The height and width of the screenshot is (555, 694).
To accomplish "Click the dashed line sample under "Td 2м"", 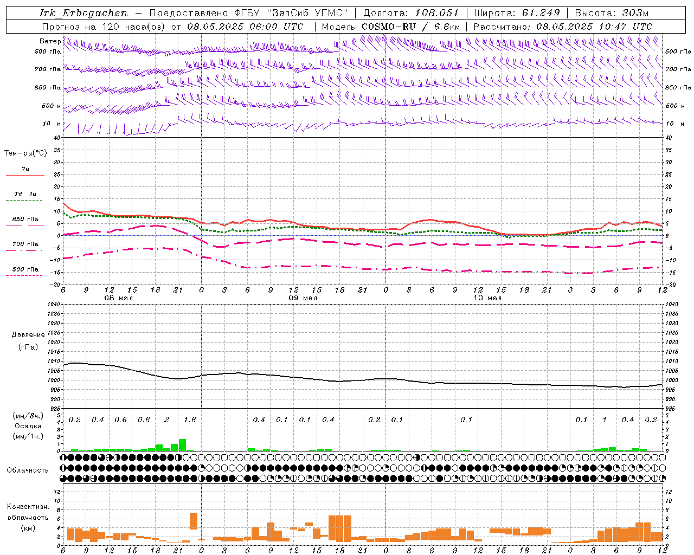I will pyautogui.click(x=25, y=201).
